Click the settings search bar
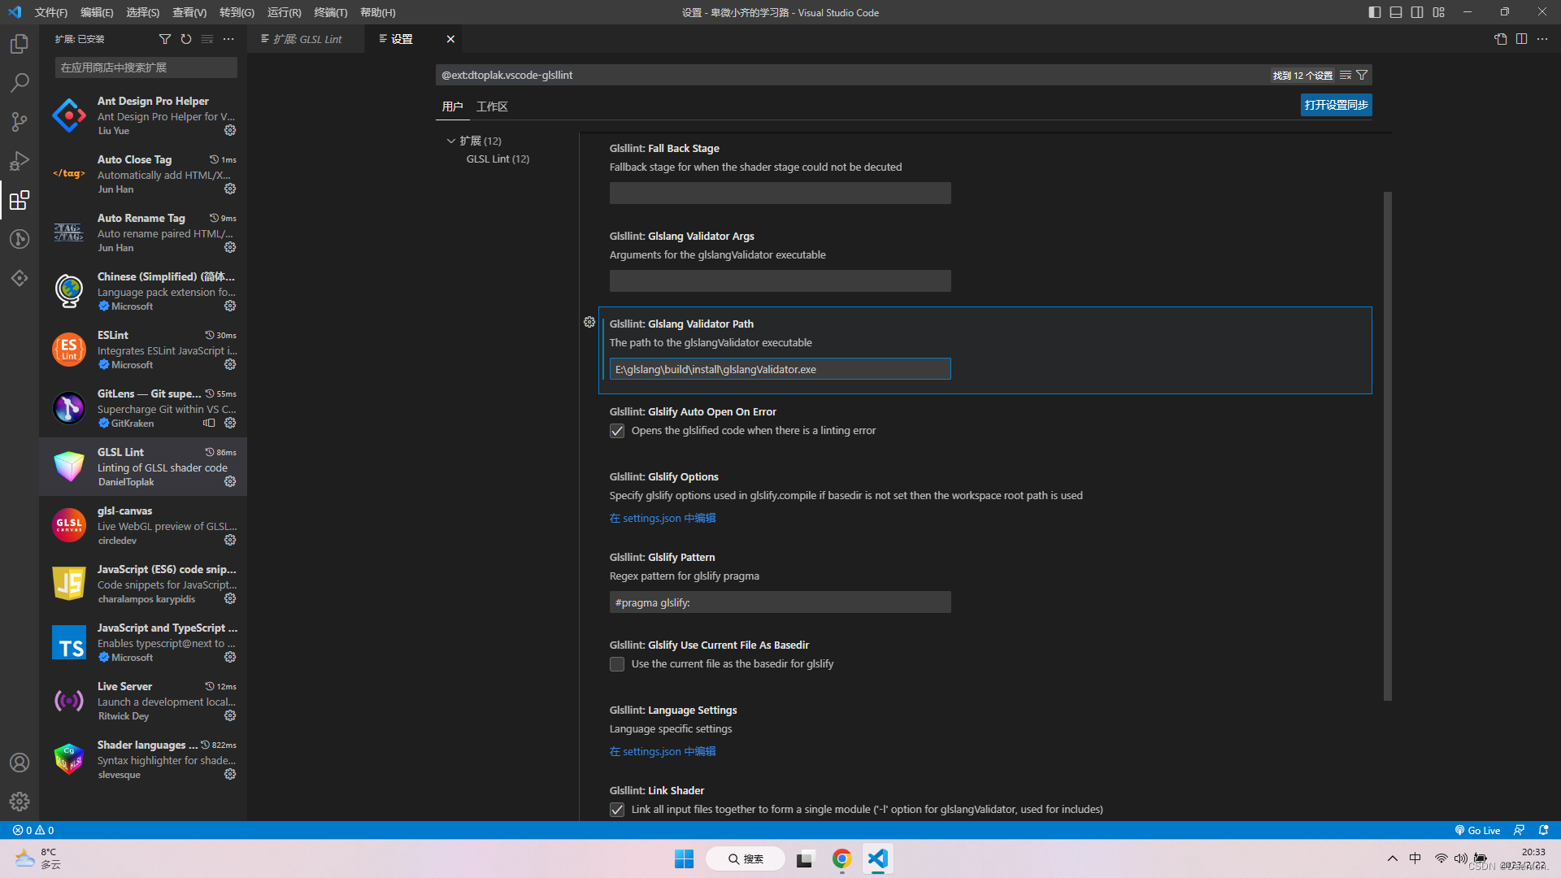This screenshot has height=878, width=1561. pos(852,75)
